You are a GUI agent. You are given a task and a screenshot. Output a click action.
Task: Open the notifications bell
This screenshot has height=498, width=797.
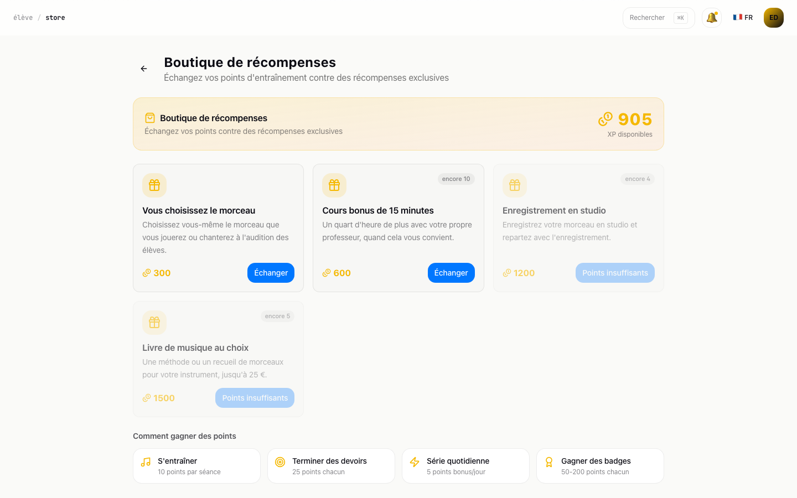(x=712, y=18)
